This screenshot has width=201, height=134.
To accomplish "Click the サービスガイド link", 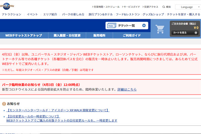I will point(131,7).
